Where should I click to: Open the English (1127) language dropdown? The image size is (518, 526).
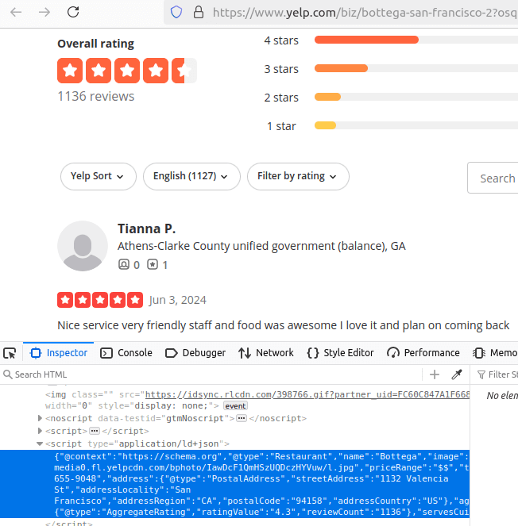(191, 176)
